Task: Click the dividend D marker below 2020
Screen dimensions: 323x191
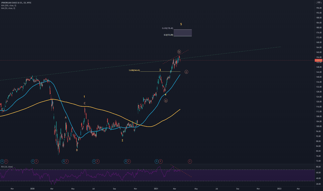Action: coord(33,161)
